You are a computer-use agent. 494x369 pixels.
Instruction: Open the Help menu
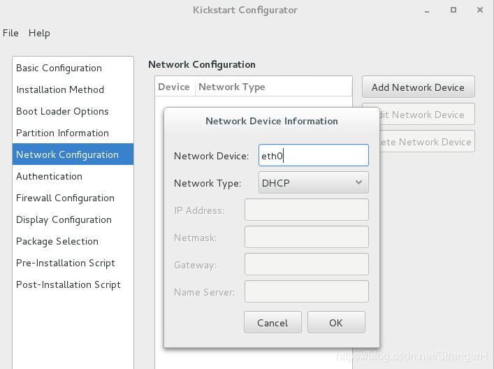pos(39,33)
